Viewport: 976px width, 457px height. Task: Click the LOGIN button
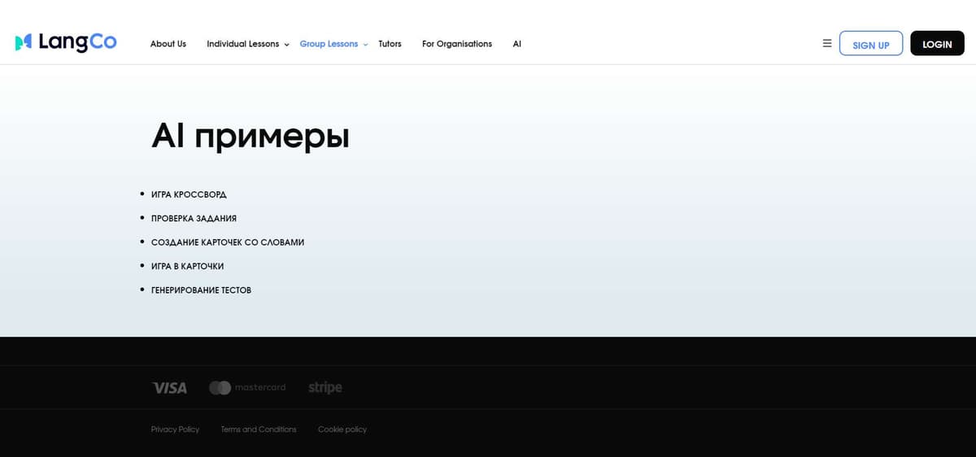pos(937,44)
